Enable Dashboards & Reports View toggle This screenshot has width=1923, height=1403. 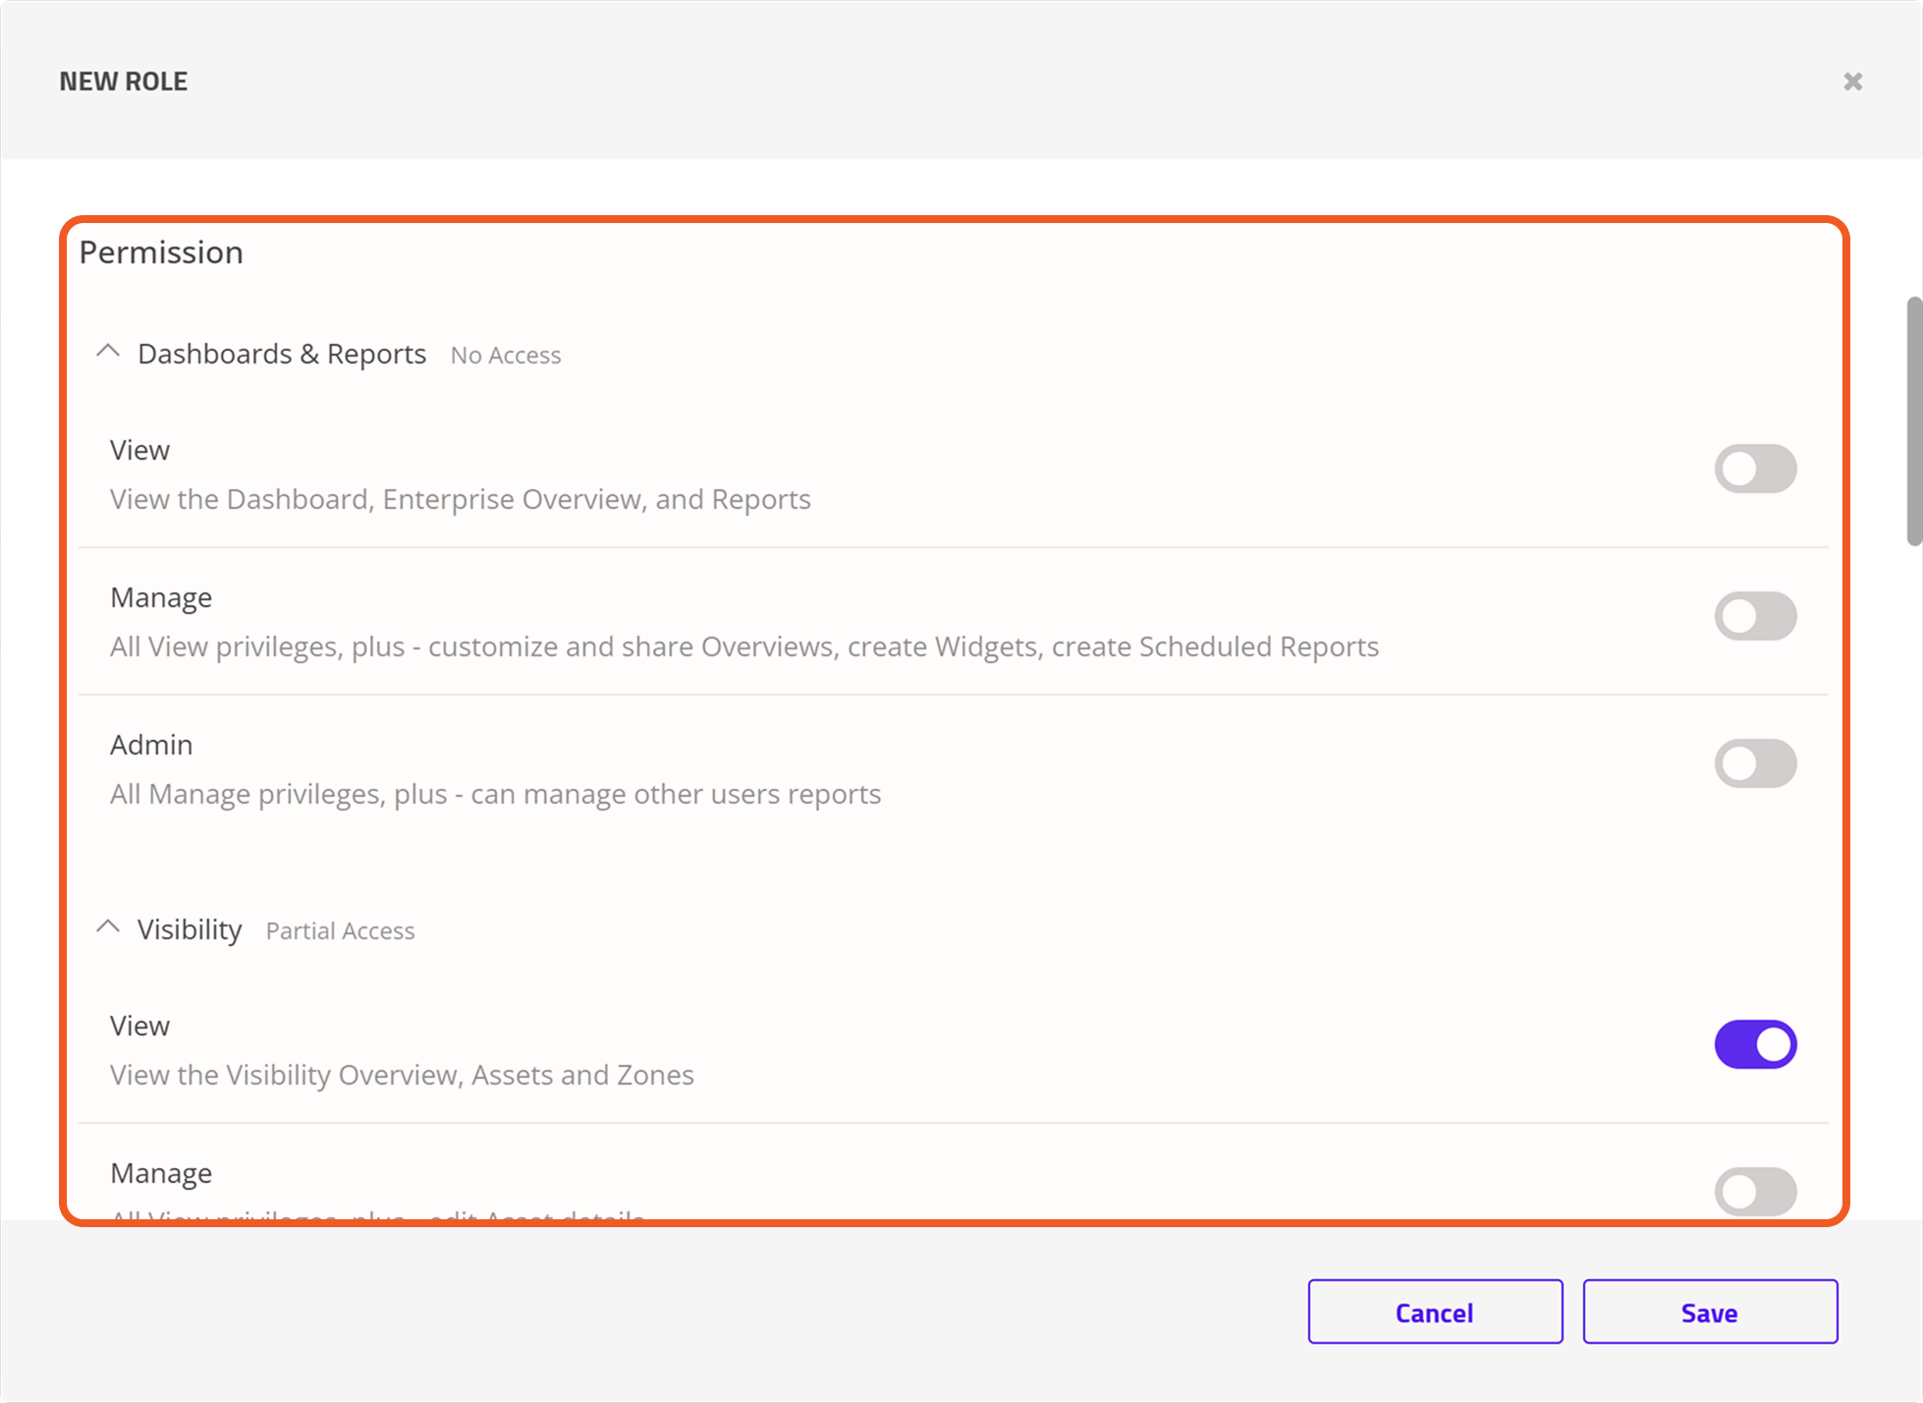[1755, 469]
